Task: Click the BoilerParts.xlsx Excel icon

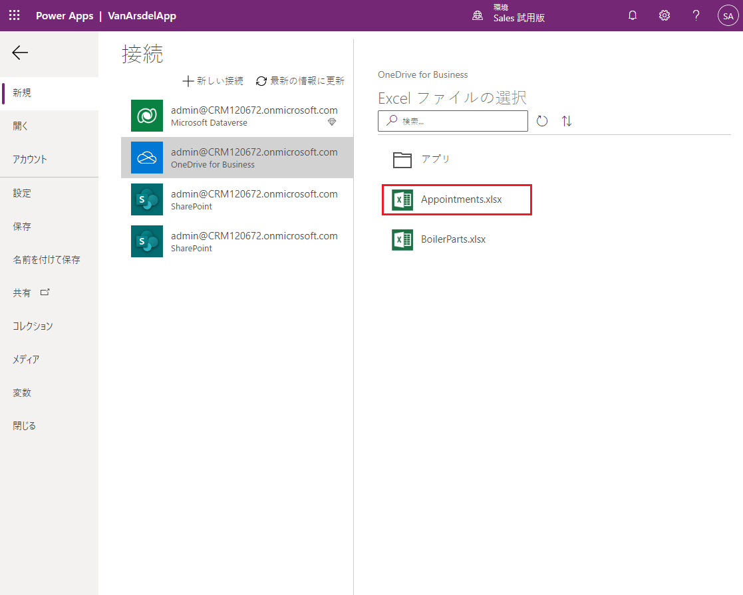Action: [402, 240]
